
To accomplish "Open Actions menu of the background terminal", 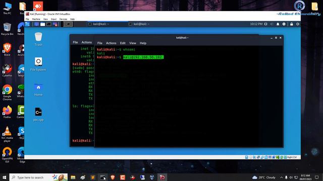I will click(86, 42).
